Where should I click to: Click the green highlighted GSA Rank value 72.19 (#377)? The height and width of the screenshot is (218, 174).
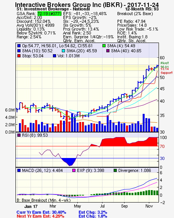click(x=49, y=14)
